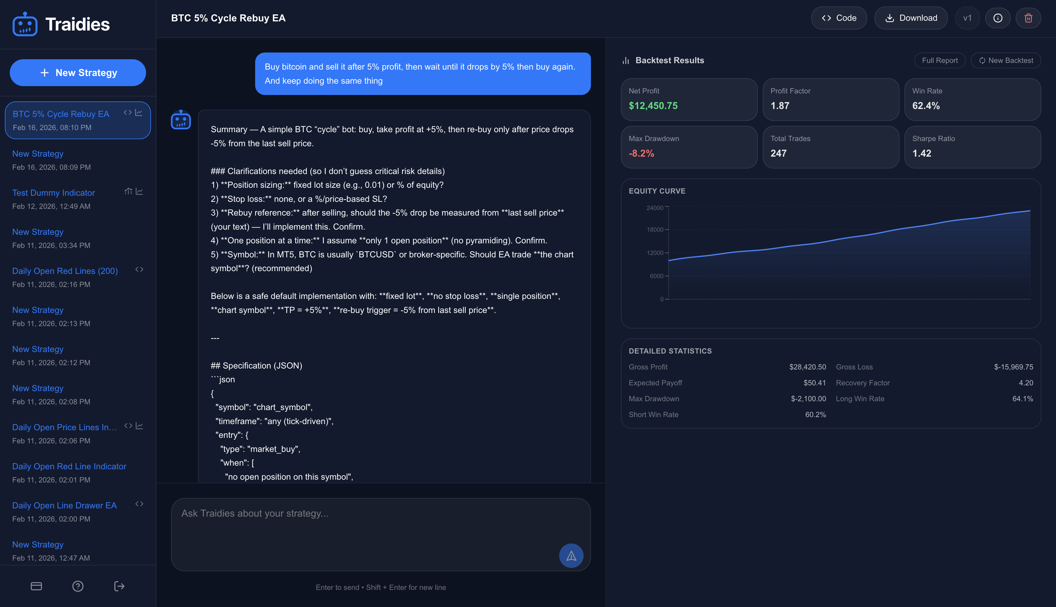Image resolution: width=1056 pixels, height=607 pixels.
Task: Switch to the Test Dummy Indicator strategy
Action: pyautogui.click(x=53, y=193)
